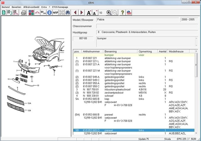Select zeskantpasbout row N 909 728 02
This screenshot has width=201, height=141.
(134, 93)
